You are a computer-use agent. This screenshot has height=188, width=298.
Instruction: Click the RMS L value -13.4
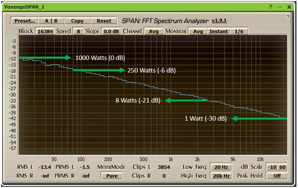(45, 167)
